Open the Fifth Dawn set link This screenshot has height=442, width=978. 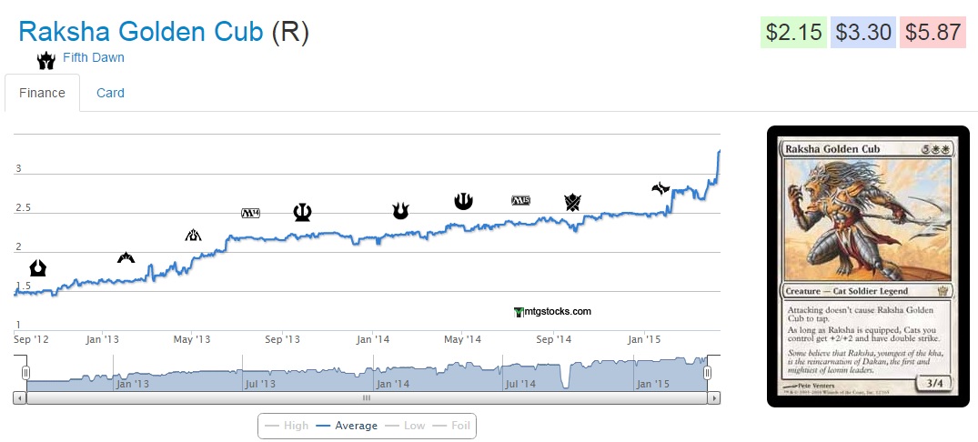coord(94,57)
